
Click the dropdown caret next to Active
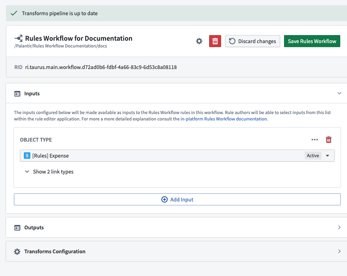[x=327, y=156]
